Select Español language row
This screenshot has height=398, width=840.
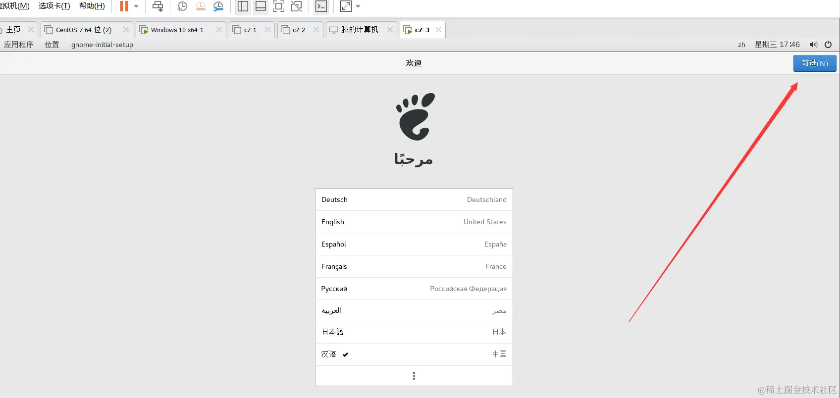414,244
